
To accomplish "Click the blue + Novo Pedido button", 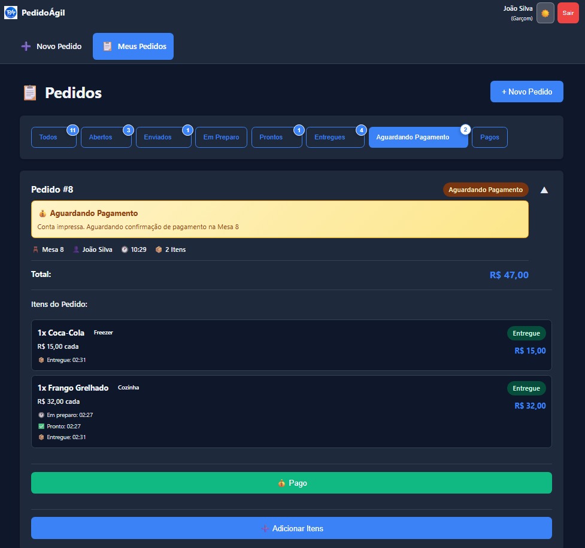I will [x=526, y=92].
